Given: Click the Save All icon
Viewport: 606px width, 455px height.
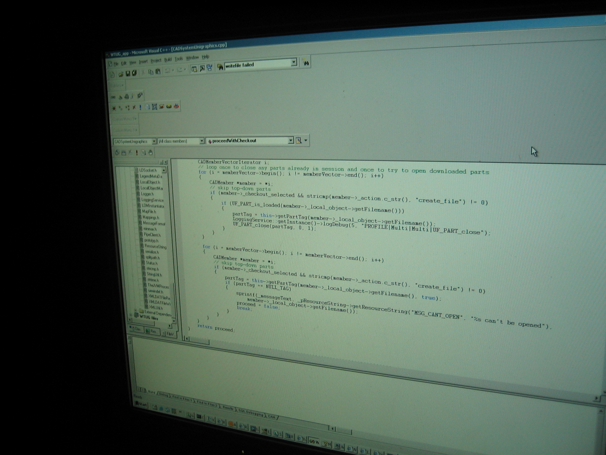Looking at the screenshot, I should (x=134, y=73).
